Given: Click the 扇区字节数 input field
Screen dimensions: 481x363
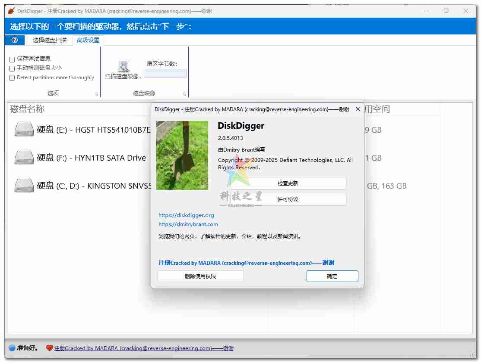Looking at the screenshot, I should click(x=165, y=74).
